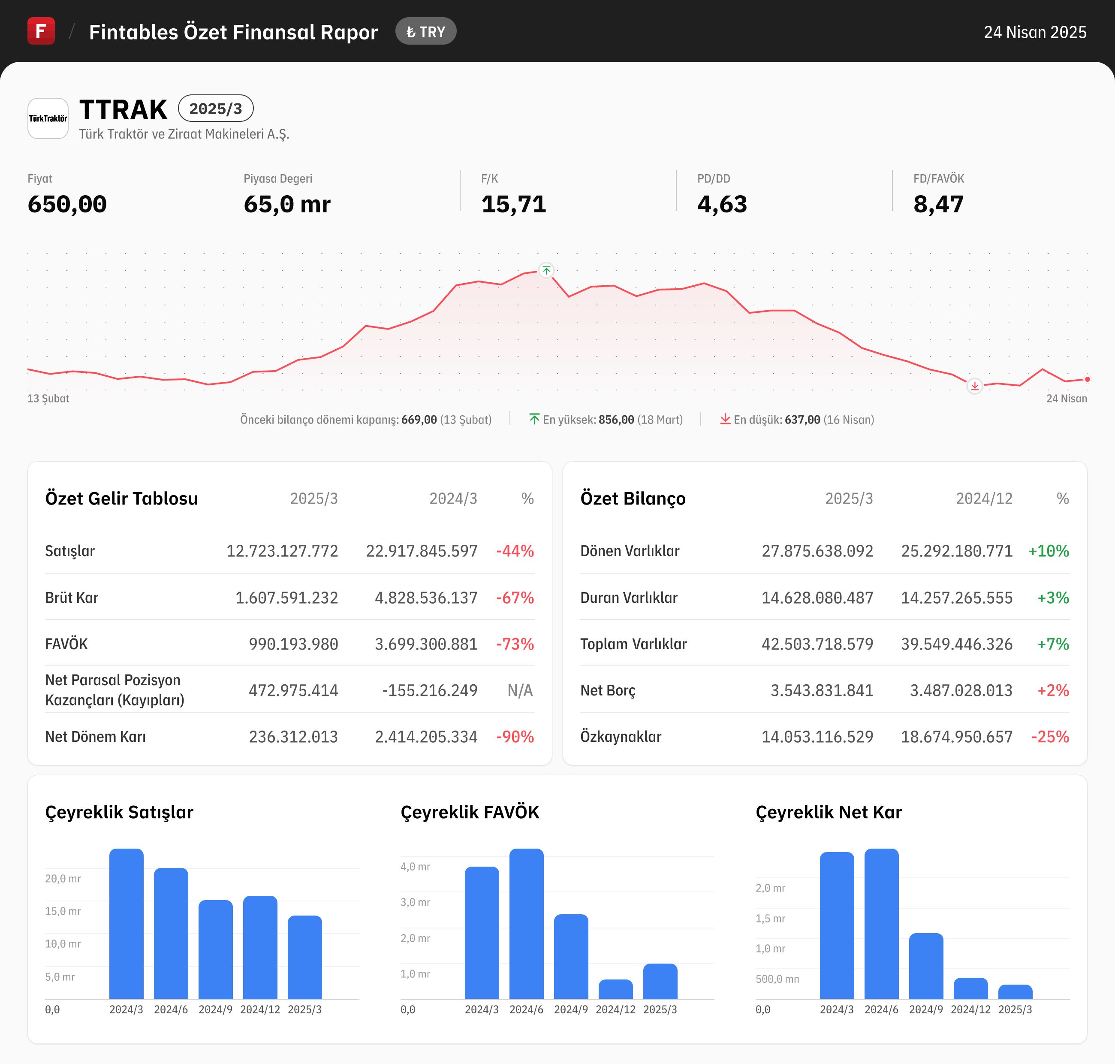Click the Özkaynaklar row label
Screen dimensions: 1115x1064
point(621,737)
